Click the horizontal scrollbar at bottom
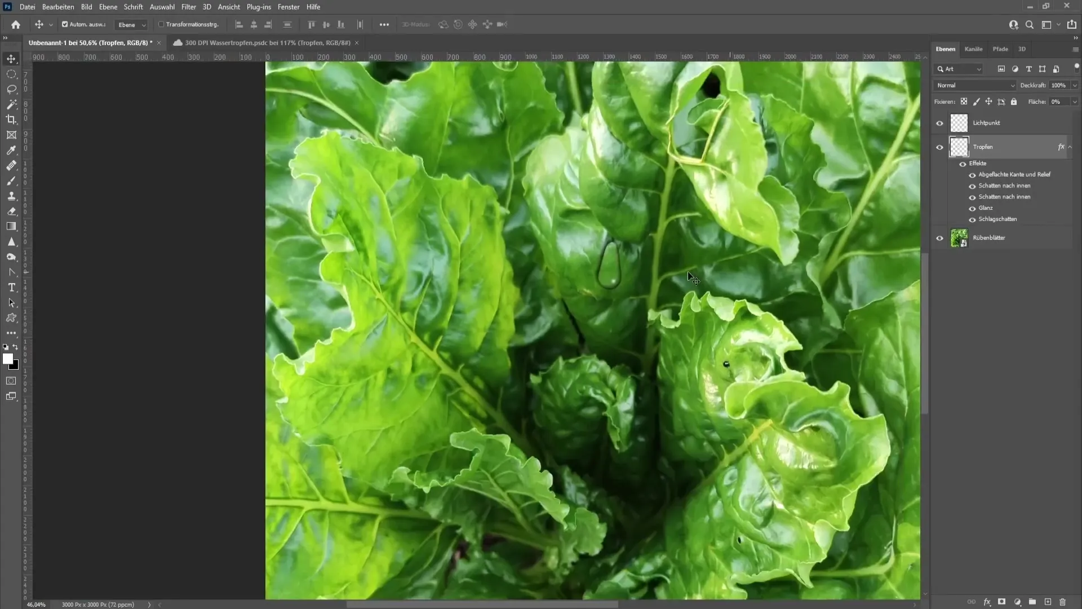1082x609 pixels. 482,604
